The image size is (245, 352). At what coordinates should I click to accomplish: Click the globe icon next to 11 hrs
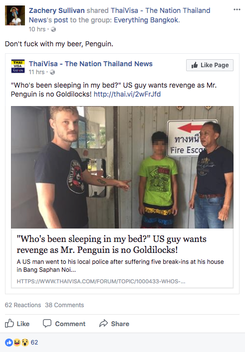[52, 72]
